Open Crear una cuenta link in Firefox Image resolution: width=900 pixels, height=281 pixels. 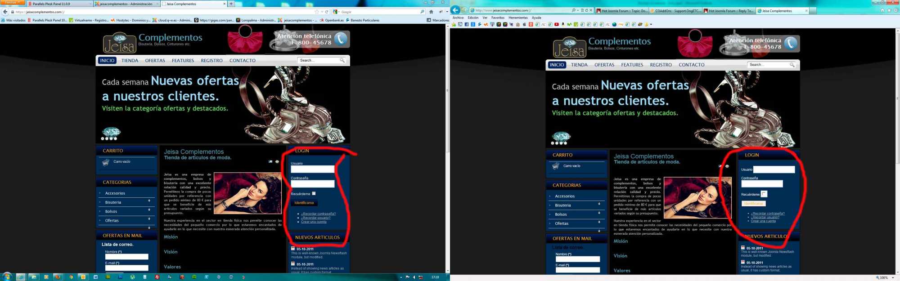[x=314, y=222]
